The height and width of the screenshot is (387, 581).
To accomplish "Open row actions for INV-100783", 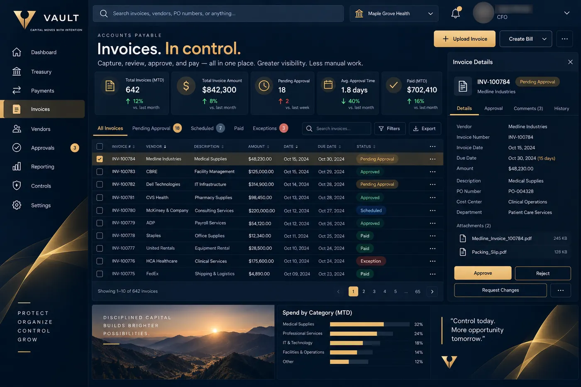I will tap(432, 172).
